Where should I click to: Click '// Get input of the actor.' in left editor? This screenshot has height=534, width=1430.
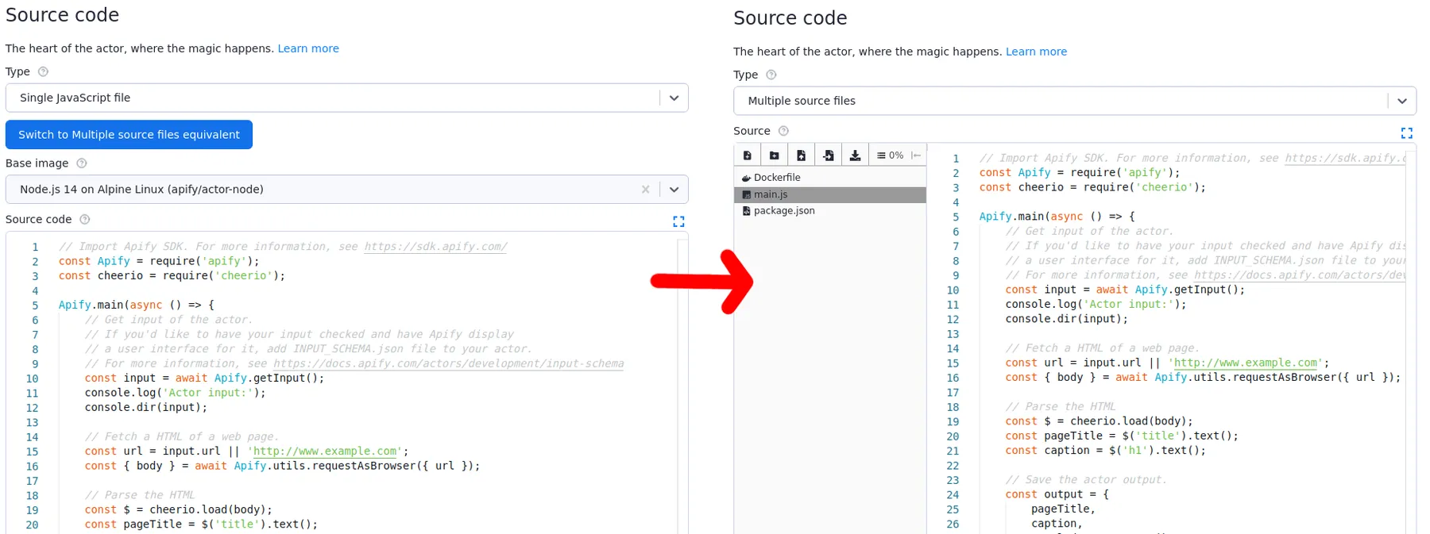169,320
